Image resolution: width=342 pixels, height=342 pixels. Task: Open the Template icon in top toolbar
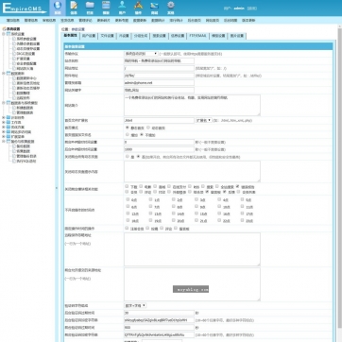coord(106,8)
